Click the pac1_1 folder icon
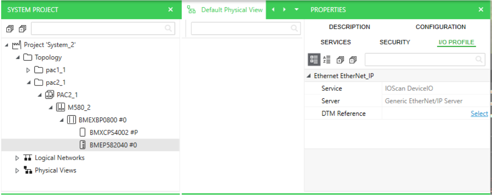 tap(39, 70)
